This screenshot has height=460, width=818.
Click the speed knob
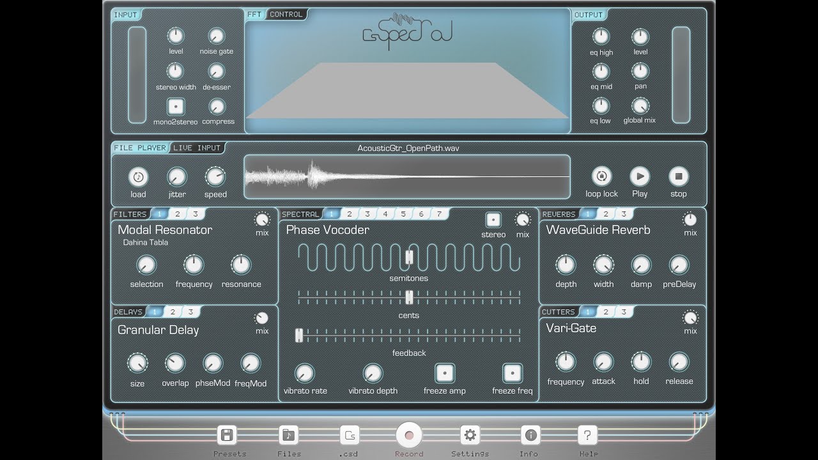[215, 177]
